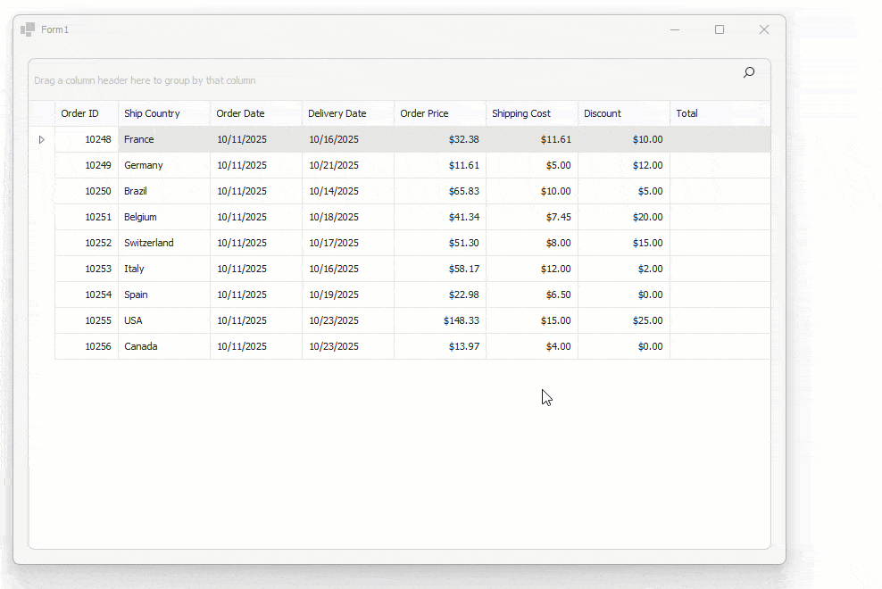Sort the grid by Ship Country
This screenshot has height=589, width=882.
152,113
